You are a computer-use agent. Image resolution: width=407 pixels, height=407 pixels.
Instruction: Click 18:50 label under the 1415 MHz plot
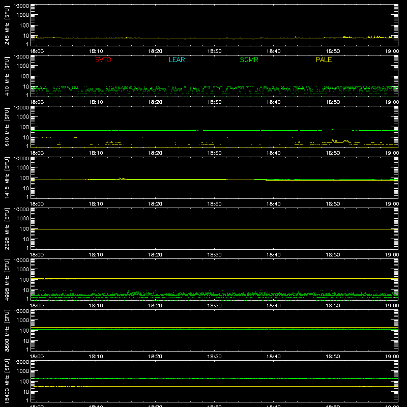click(x=333, y=204)
